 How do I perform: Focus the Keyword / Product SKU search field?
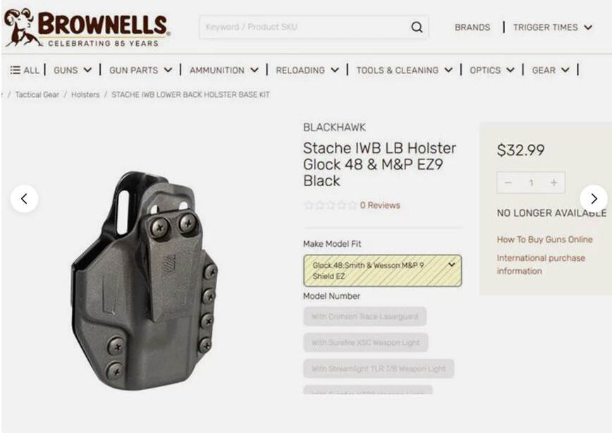(305, 28)
